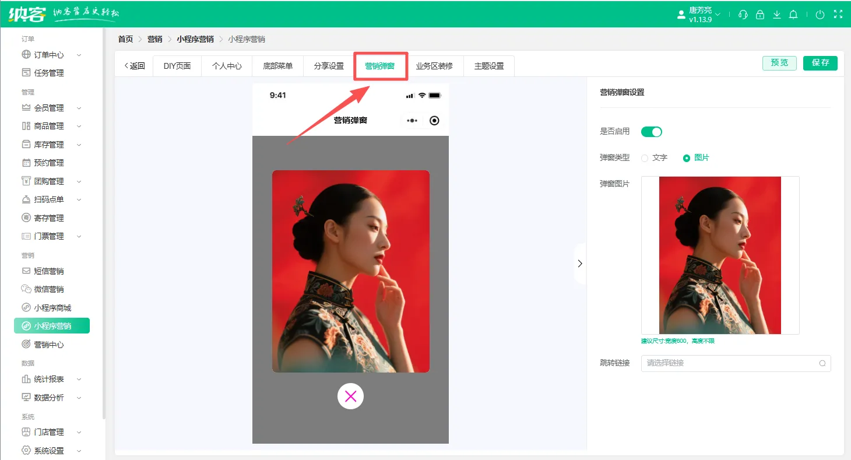Enter fullscreen with the expand icon
851x460 pixels.
(x=837, y=15)
